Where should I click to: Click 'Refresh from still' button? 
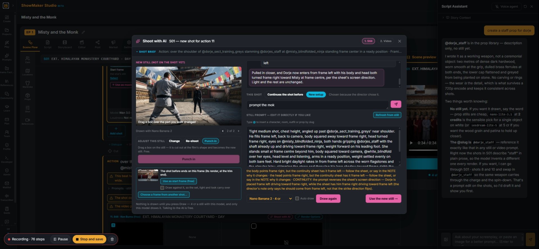click(387, 115)
